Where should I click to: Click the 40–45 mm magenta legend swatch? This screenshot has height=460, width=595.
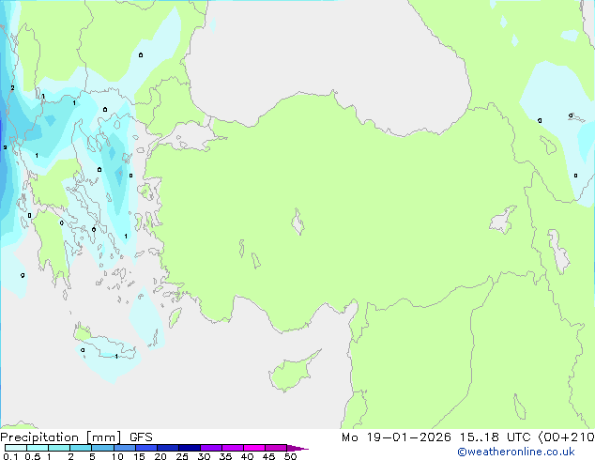(254, 448)
